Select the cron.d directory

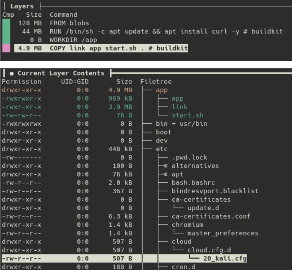(183, 267)
